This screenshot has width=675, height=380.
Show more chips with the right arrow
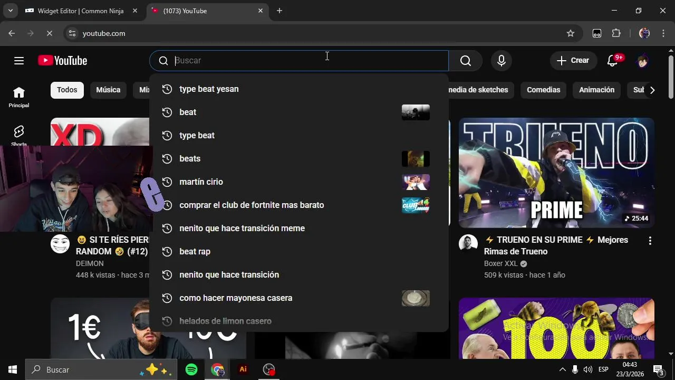coord(652,90)
